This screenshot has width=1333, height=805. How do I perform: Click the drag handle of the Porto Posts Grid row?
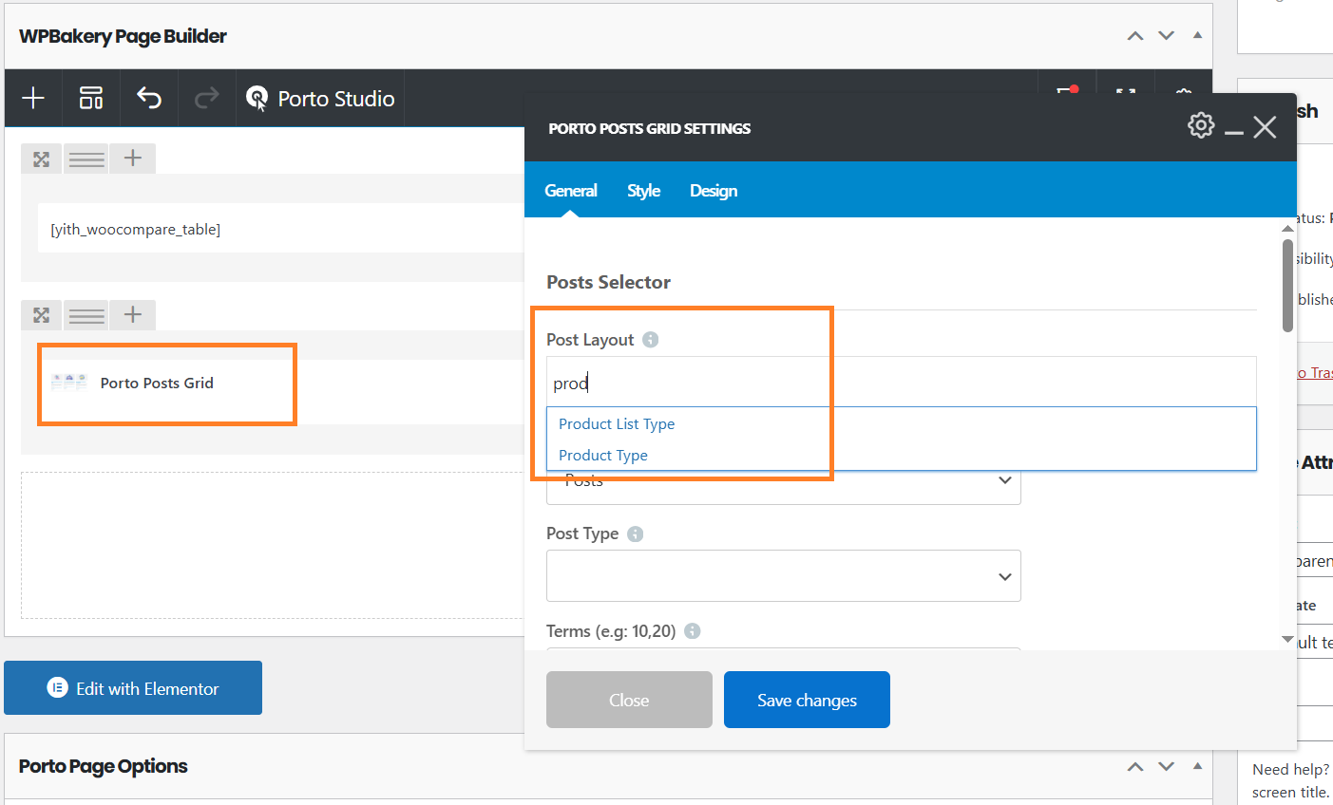tap(86, 315)
